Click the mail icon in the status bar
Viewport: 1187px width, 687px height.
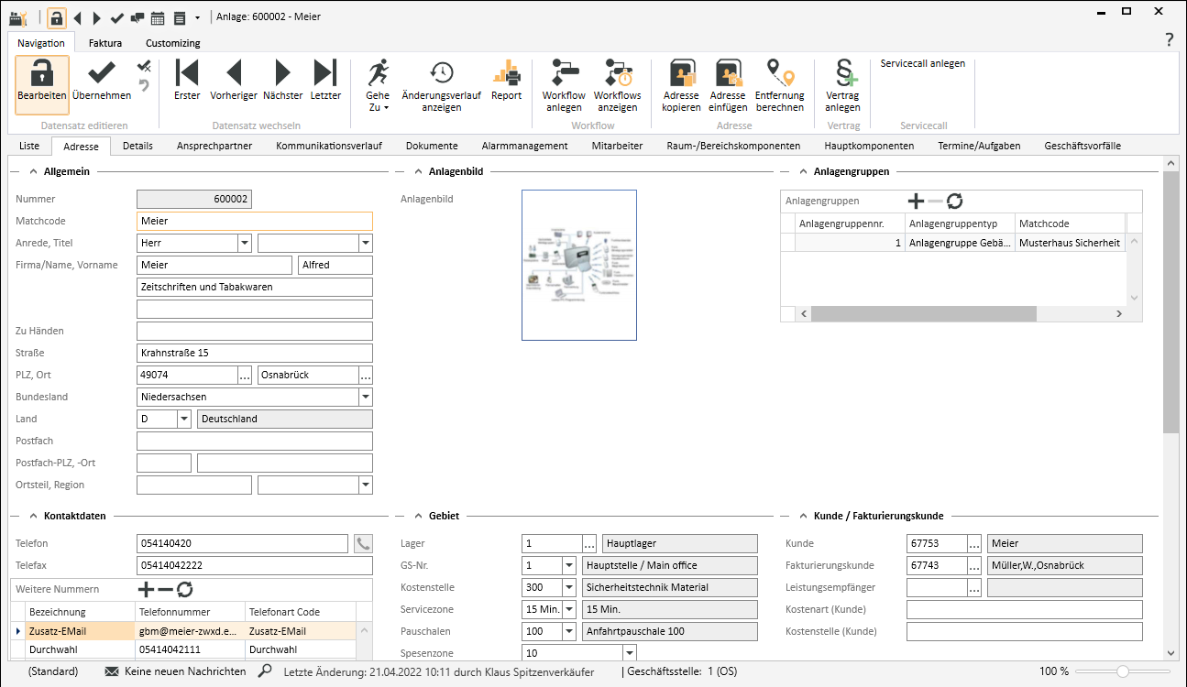tap(113, 671)
